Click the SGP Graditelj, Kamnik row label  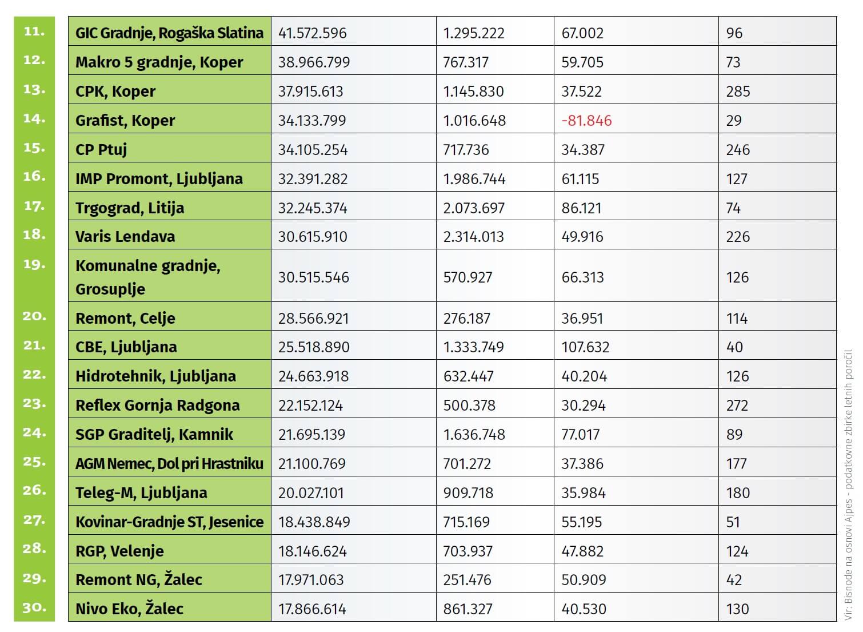(154, 434)
